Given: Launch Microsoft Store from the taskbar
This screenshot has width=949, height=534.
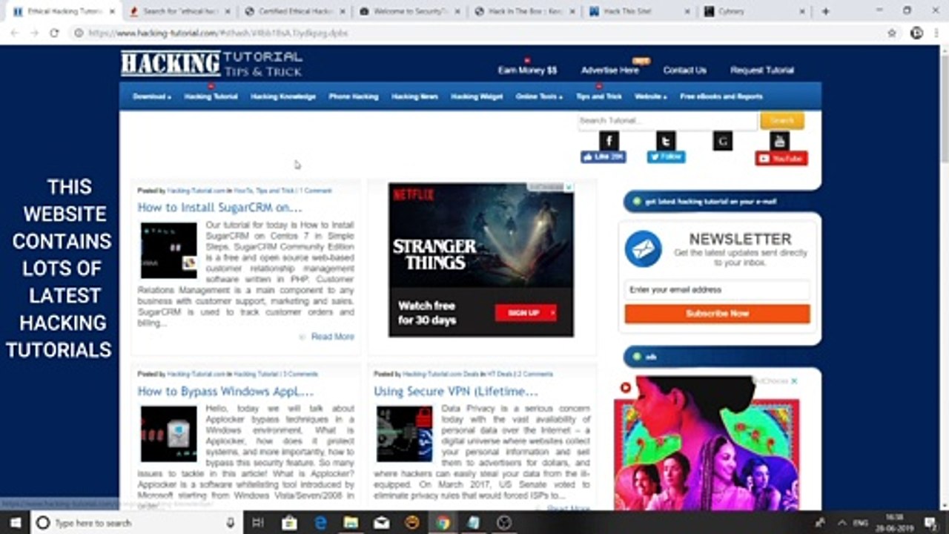Looking at the screenshot, I should [289, 523].
